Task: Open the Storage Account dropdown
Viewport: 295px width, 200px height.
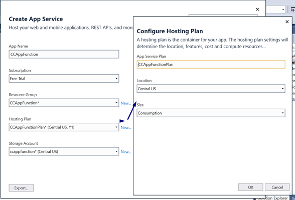Action: (x=64, y=151)
